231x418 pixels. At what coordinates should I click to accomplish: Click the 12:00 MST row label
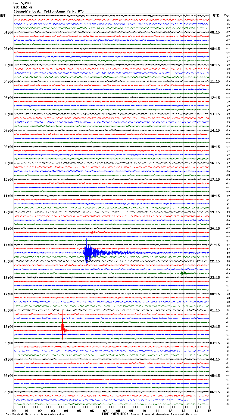tap(8, 212)
